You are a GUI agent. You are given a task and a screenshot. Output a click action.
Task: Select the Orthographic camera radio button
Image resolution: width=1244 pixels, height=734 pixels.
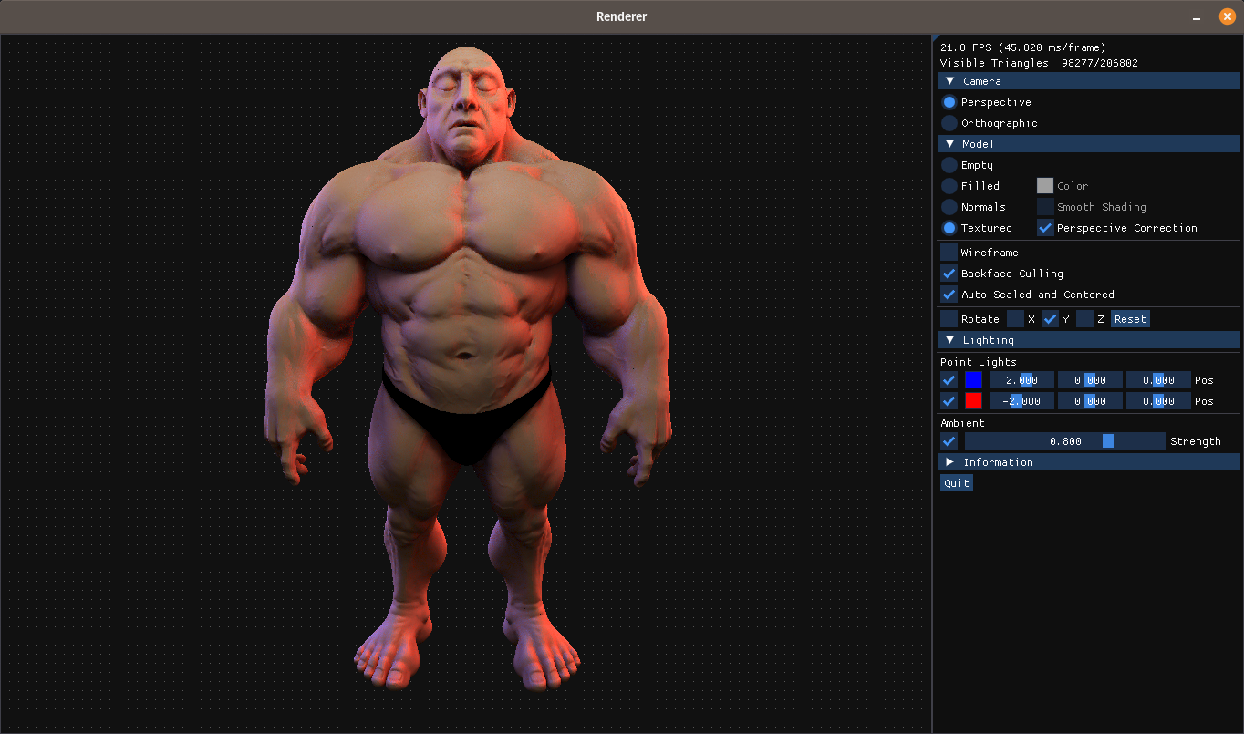(949, 123)
